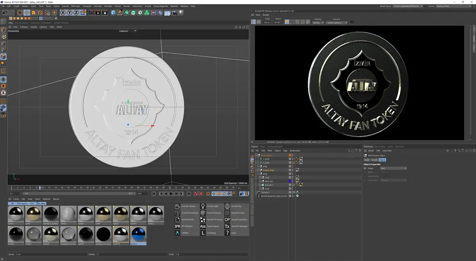This screenshot has width=476, height=261.
Task: Open the Mesh menu
Action: tap(48, 6)
